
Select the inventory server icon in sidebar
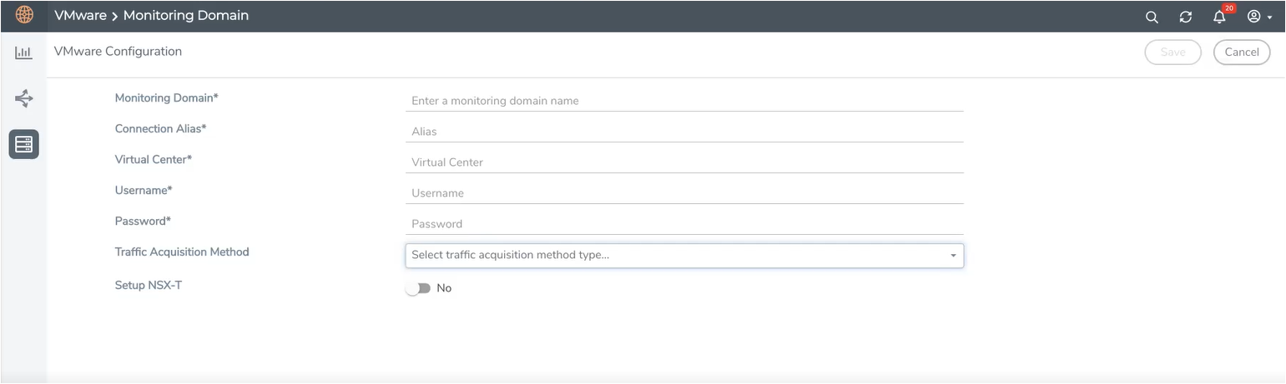click(x=23, y=144)
